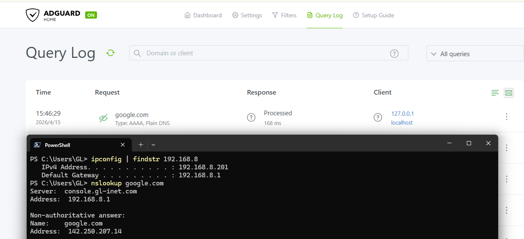
Task: Click the green ON status badge
Action: pyautogui.click(x=91, y=15)
